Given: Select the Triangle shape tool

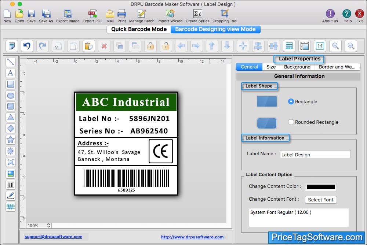Looking at the screenshot, I should [x=11, y=117].
